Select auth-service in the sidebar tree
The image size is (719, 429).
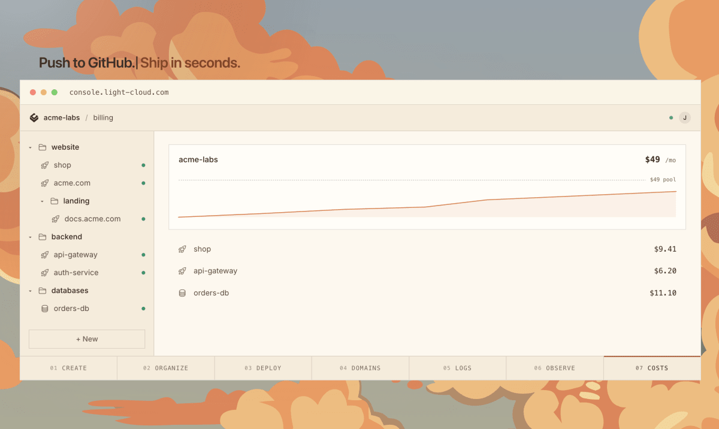[x=76, y=273]
